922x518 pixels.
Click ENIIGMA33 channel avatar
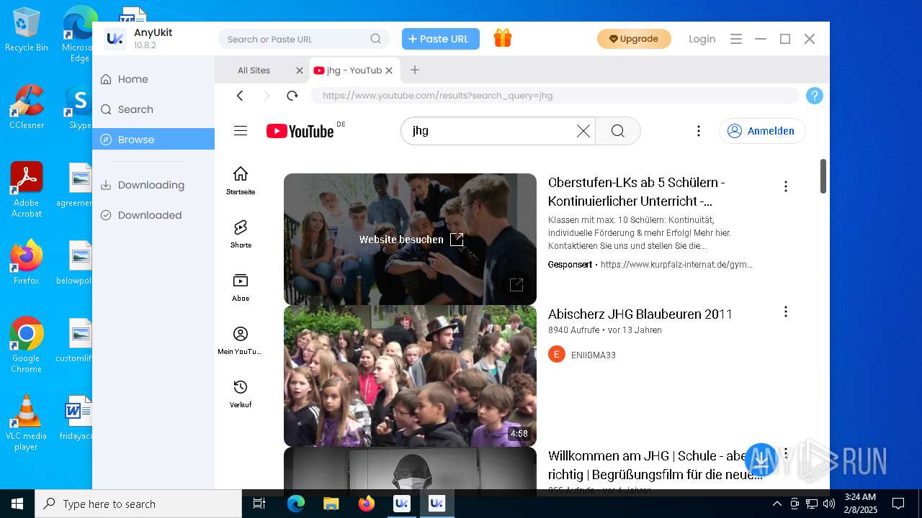557,354
